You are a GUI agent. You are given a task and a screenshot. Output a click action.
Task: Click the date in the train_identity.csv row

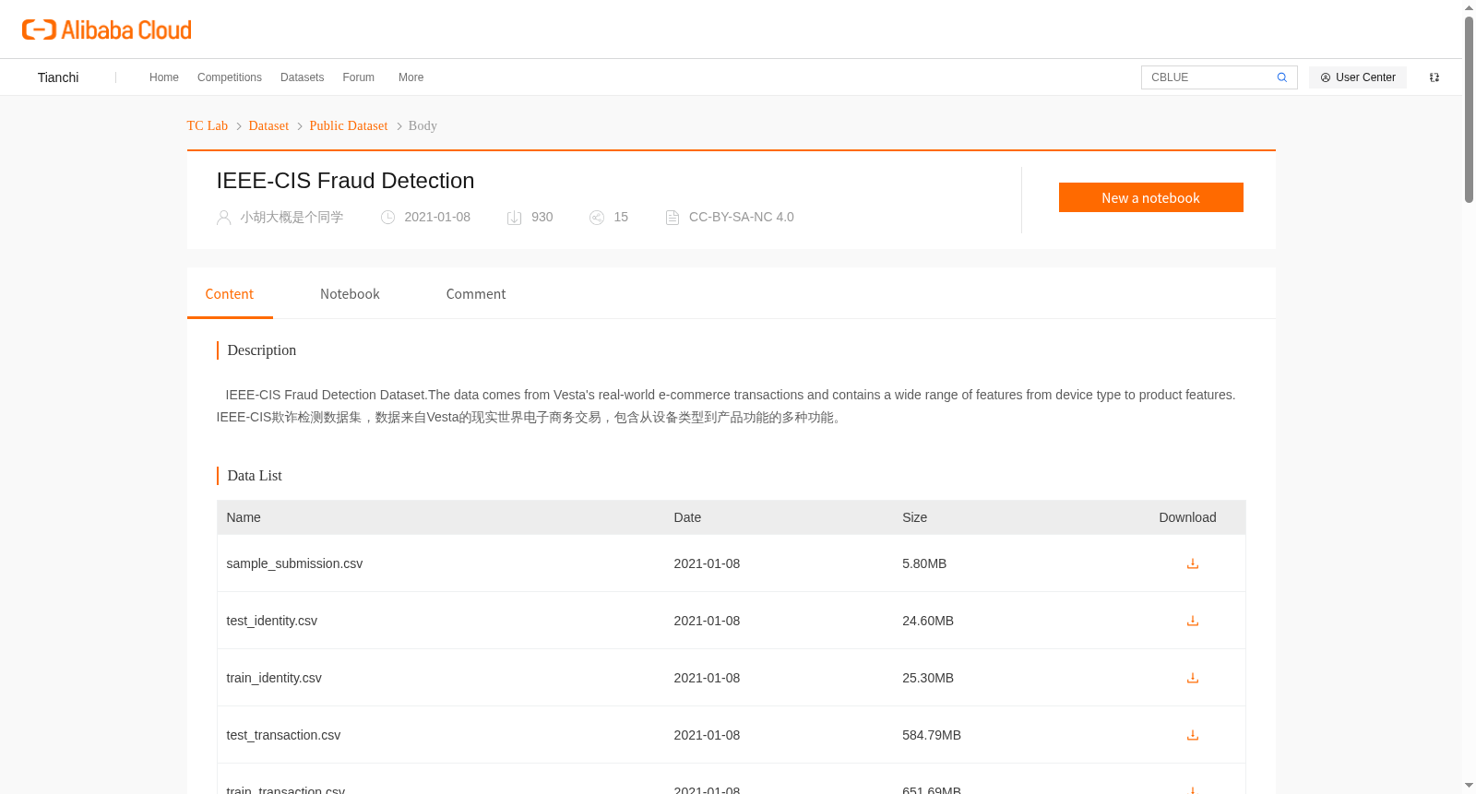(x=707, y=678)
